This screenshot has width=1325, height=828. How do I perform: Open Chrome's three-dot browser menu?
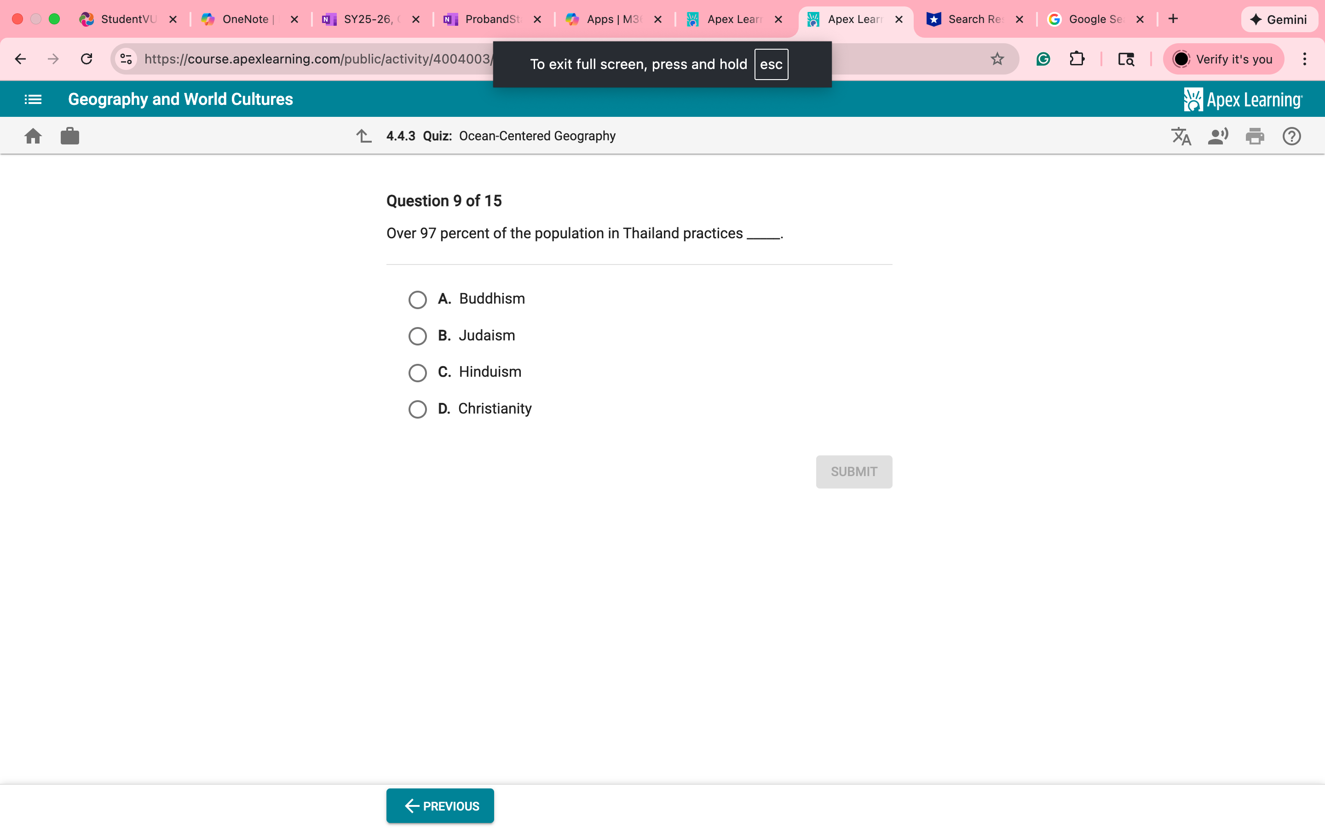coord(1305,58)
